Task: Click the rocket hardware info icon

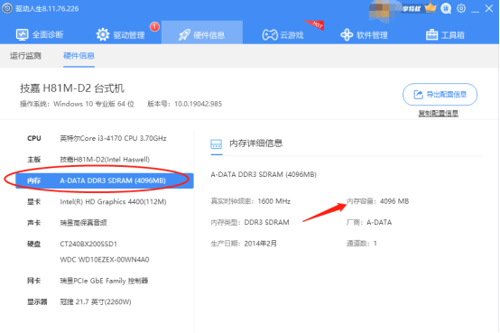Action: tap(184, 34)
